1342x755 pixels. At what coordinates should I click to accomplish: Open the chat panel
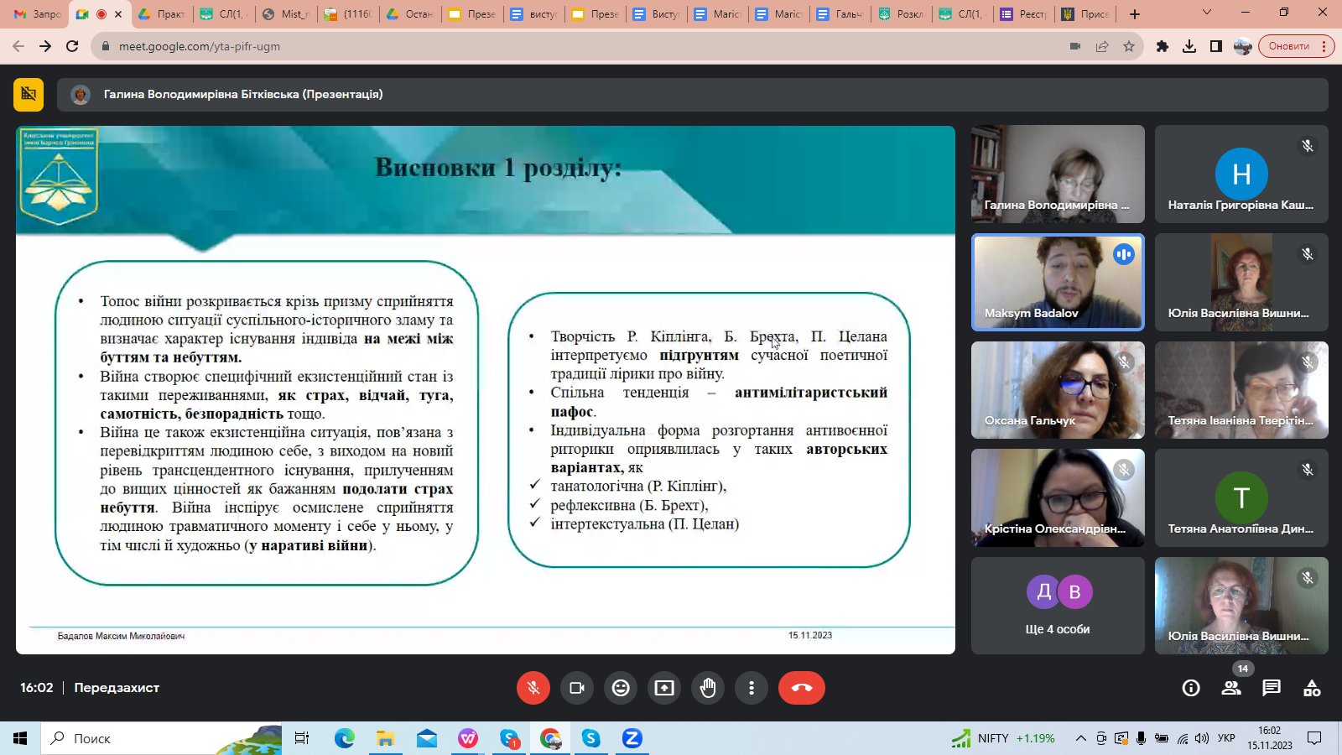point(1272,689)
